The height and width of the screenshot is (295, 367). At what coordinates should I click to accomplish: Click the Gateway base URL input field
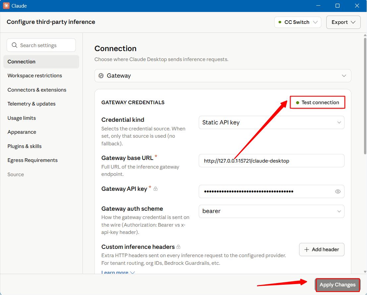click(271, 161)
